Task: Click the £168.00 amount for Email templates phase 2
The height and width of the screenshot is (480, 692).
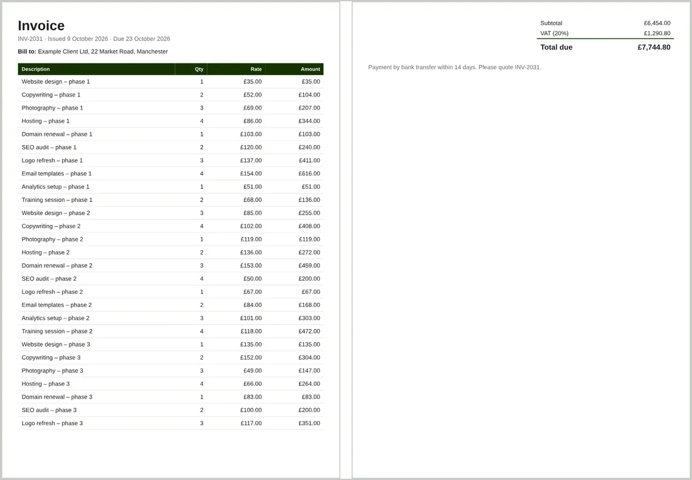Action: [x=310, y=305]
